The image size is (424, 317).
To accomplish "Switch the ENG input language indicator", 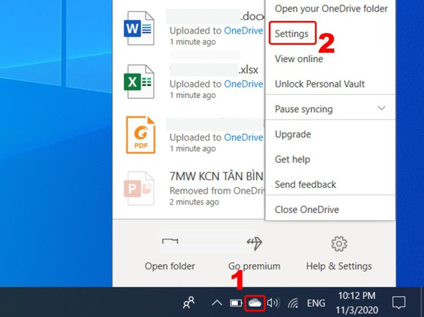I will (x=316, y=303).
